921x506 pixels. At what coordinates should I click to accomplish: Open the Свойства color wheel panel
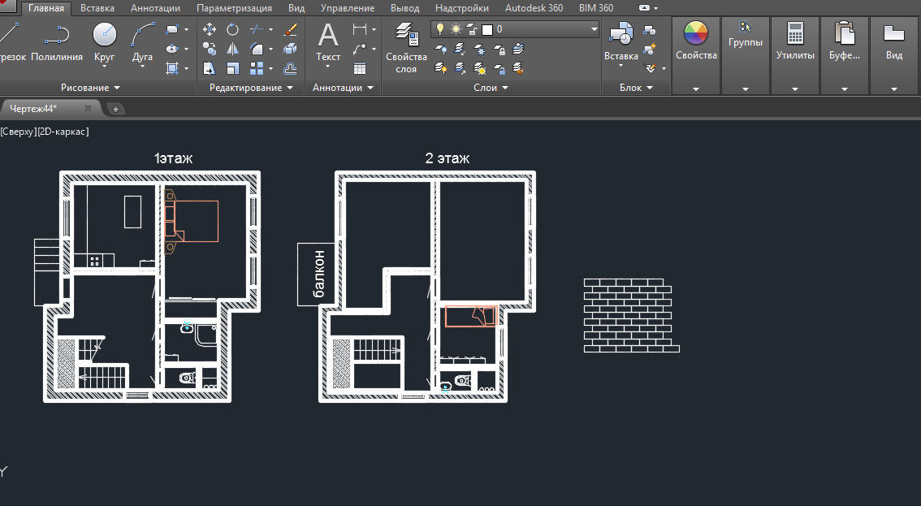[x=696, y=55]
